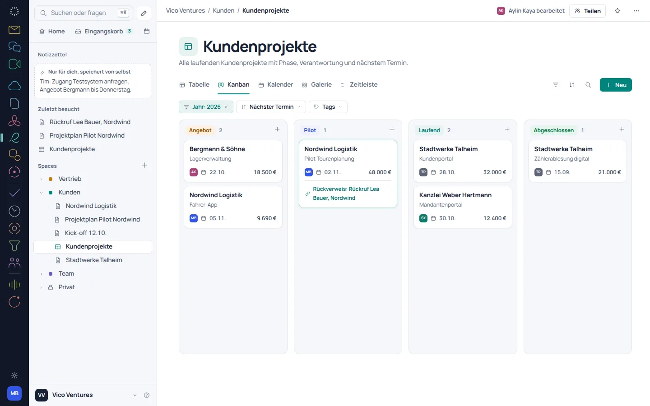The width and height of the screenshot is (650, 406).
Task: Switch to the Kalender view tab
Action: pyautogui.click(x=276, y=85)
